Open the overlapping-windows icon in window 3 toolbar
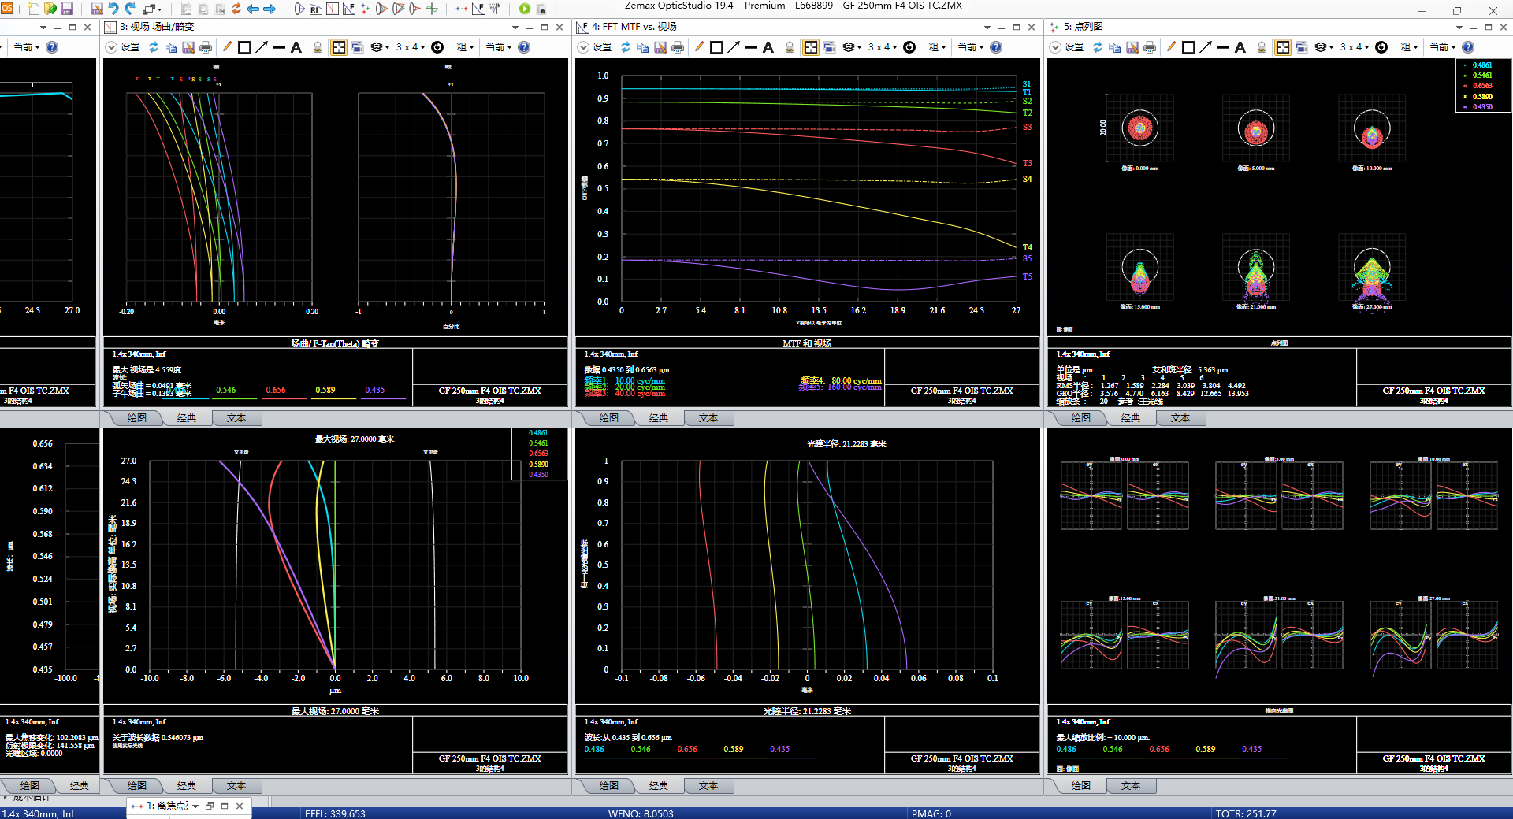The width and height of the screenshot is (1513, 819). pyautogui.click(x=357, y=47)
